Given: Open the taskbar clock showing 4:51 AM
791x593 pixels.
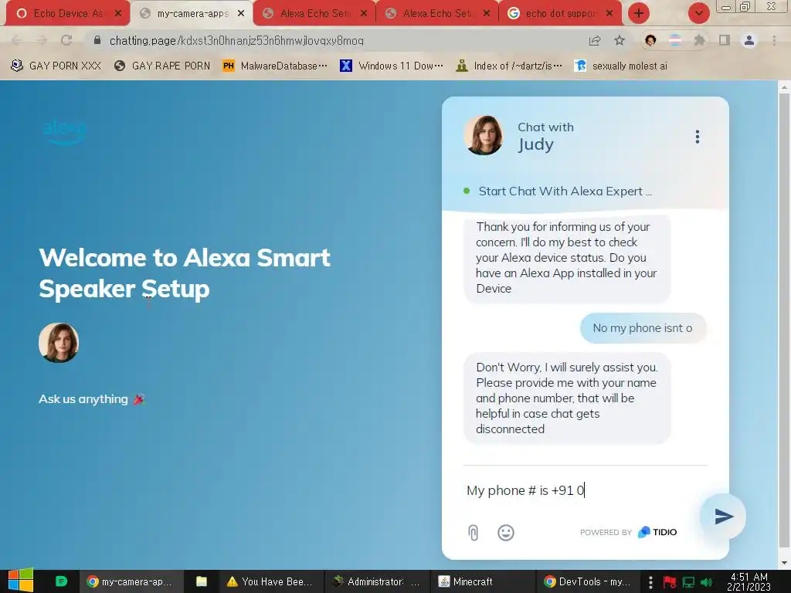Looking at the screenshot, I should point(749,581).
